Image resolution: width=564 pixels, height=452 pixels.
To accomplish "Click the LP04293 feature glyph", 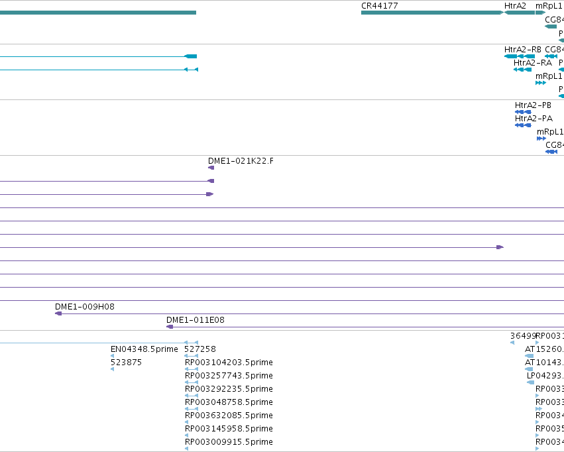I will (x=531, y=382).
